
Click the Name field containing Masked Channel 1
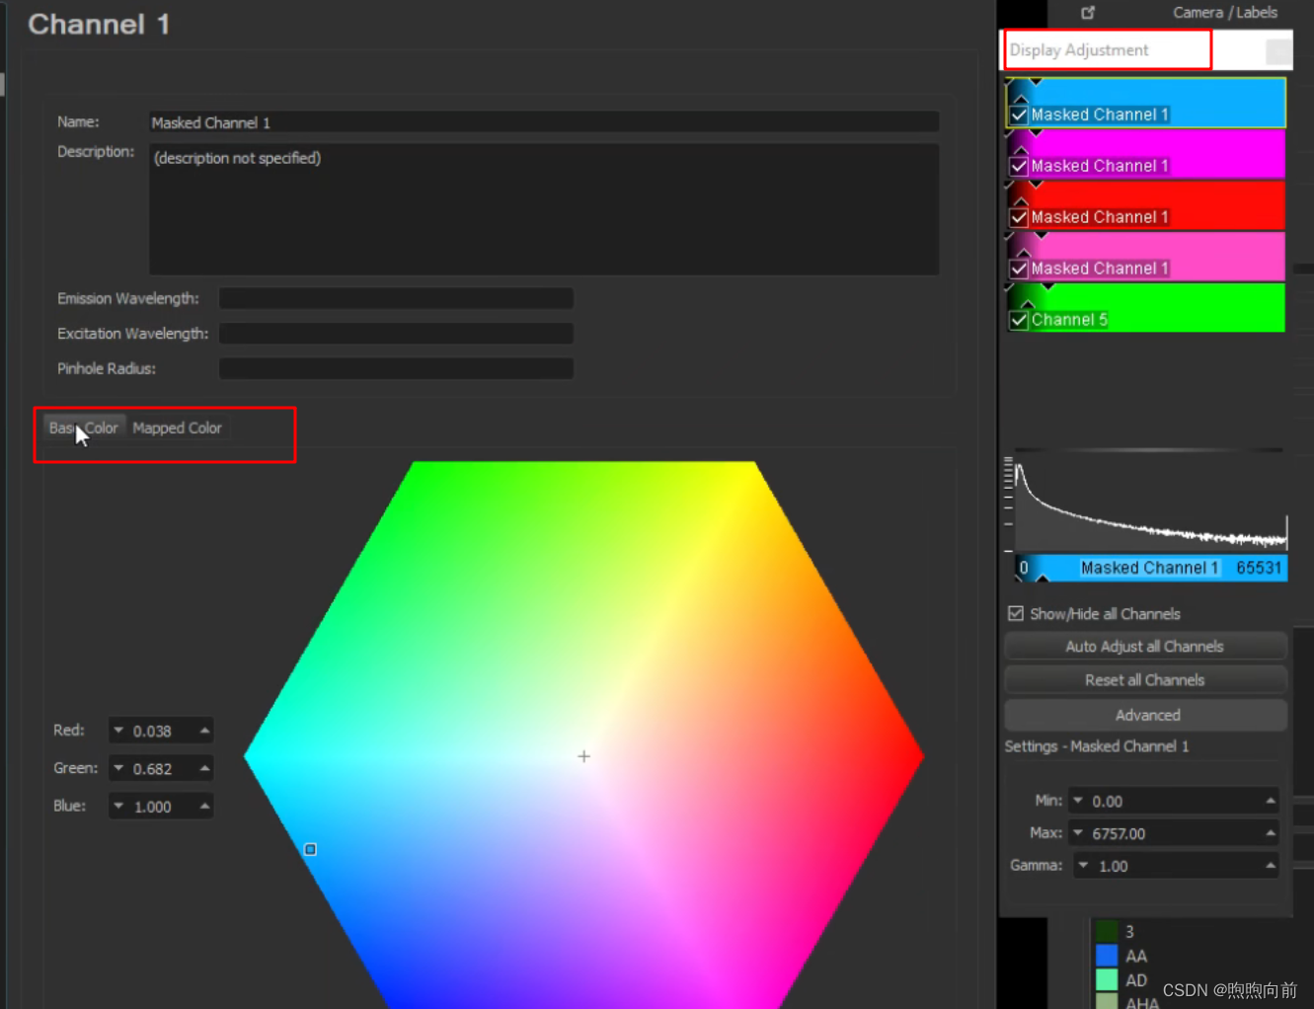point(544,122)
